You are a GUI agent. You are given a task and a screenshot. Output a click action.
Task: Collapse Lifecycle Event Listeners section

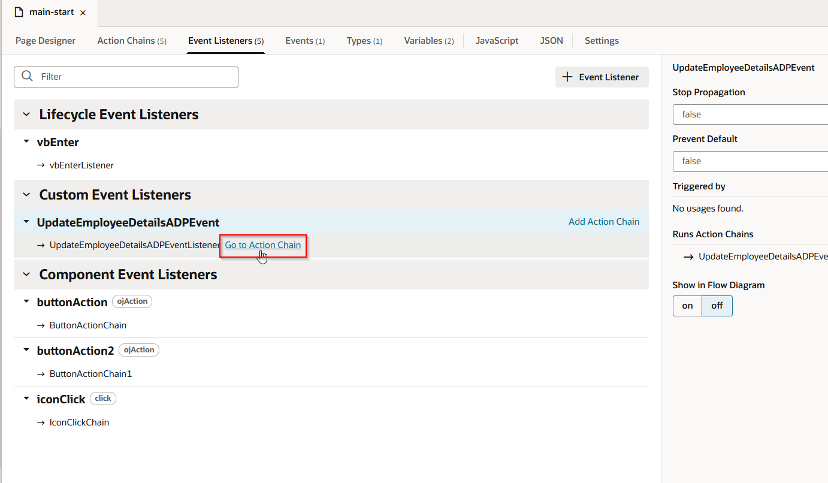click(26, 114)
